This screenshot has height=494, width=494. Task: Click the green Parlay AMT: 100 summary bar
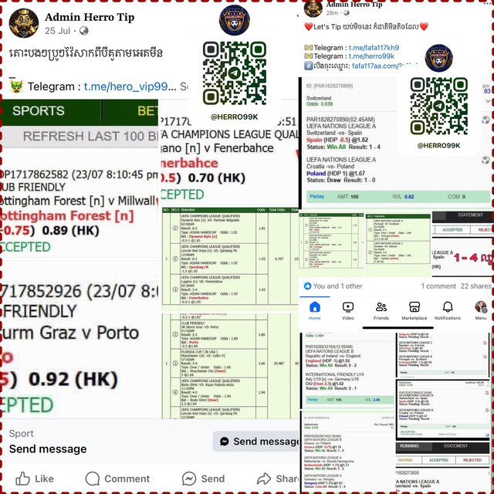(398, 196)
